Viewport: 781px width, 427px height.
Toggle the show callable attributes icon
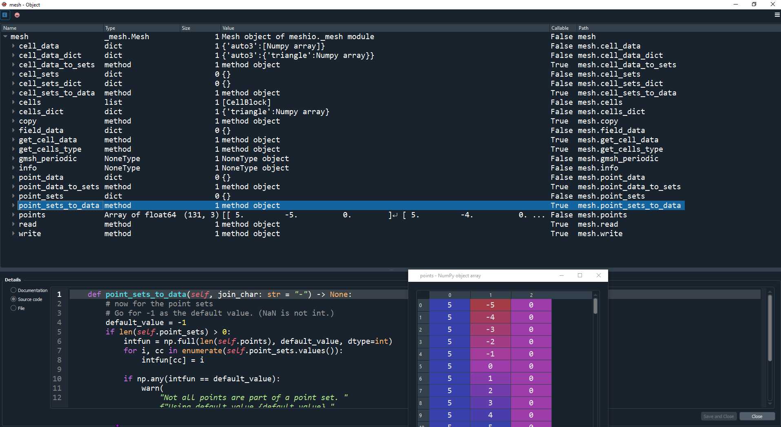tap(5, 15)
